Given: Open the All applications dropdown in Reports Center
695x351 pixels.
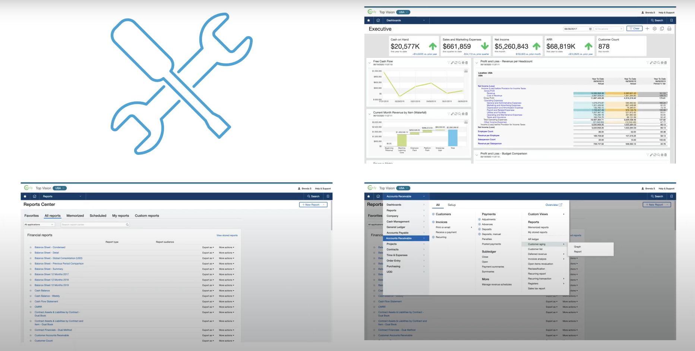Looking at the screenshot, I should click(39, 225).
